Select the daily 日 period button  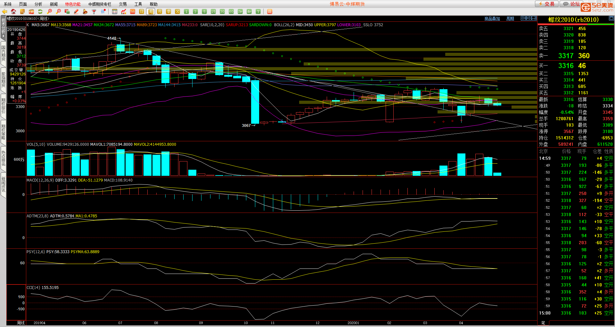click(142, 12)
